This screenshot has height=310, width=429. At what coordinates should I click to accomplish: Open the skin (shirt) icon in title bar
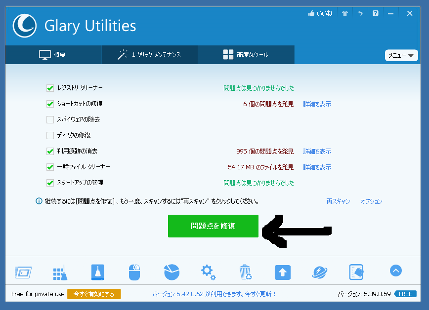click(345, 13)
